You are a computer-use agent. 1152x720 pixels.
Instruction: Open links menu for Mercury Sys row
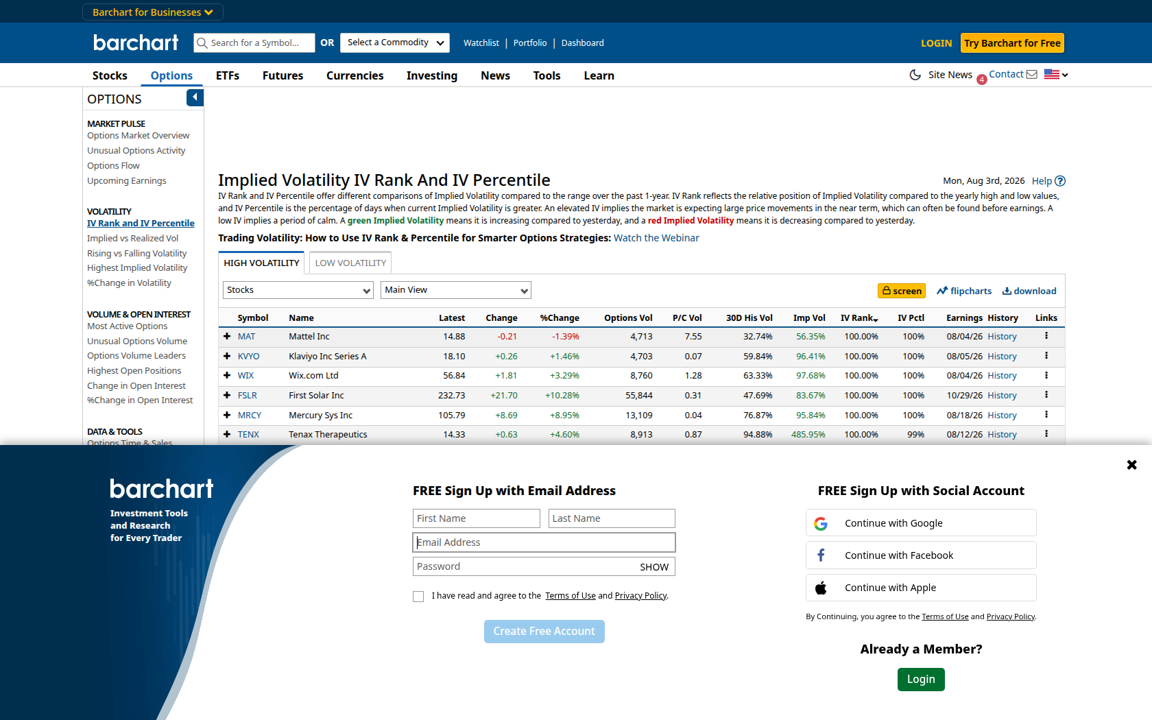coord(1046,415)
